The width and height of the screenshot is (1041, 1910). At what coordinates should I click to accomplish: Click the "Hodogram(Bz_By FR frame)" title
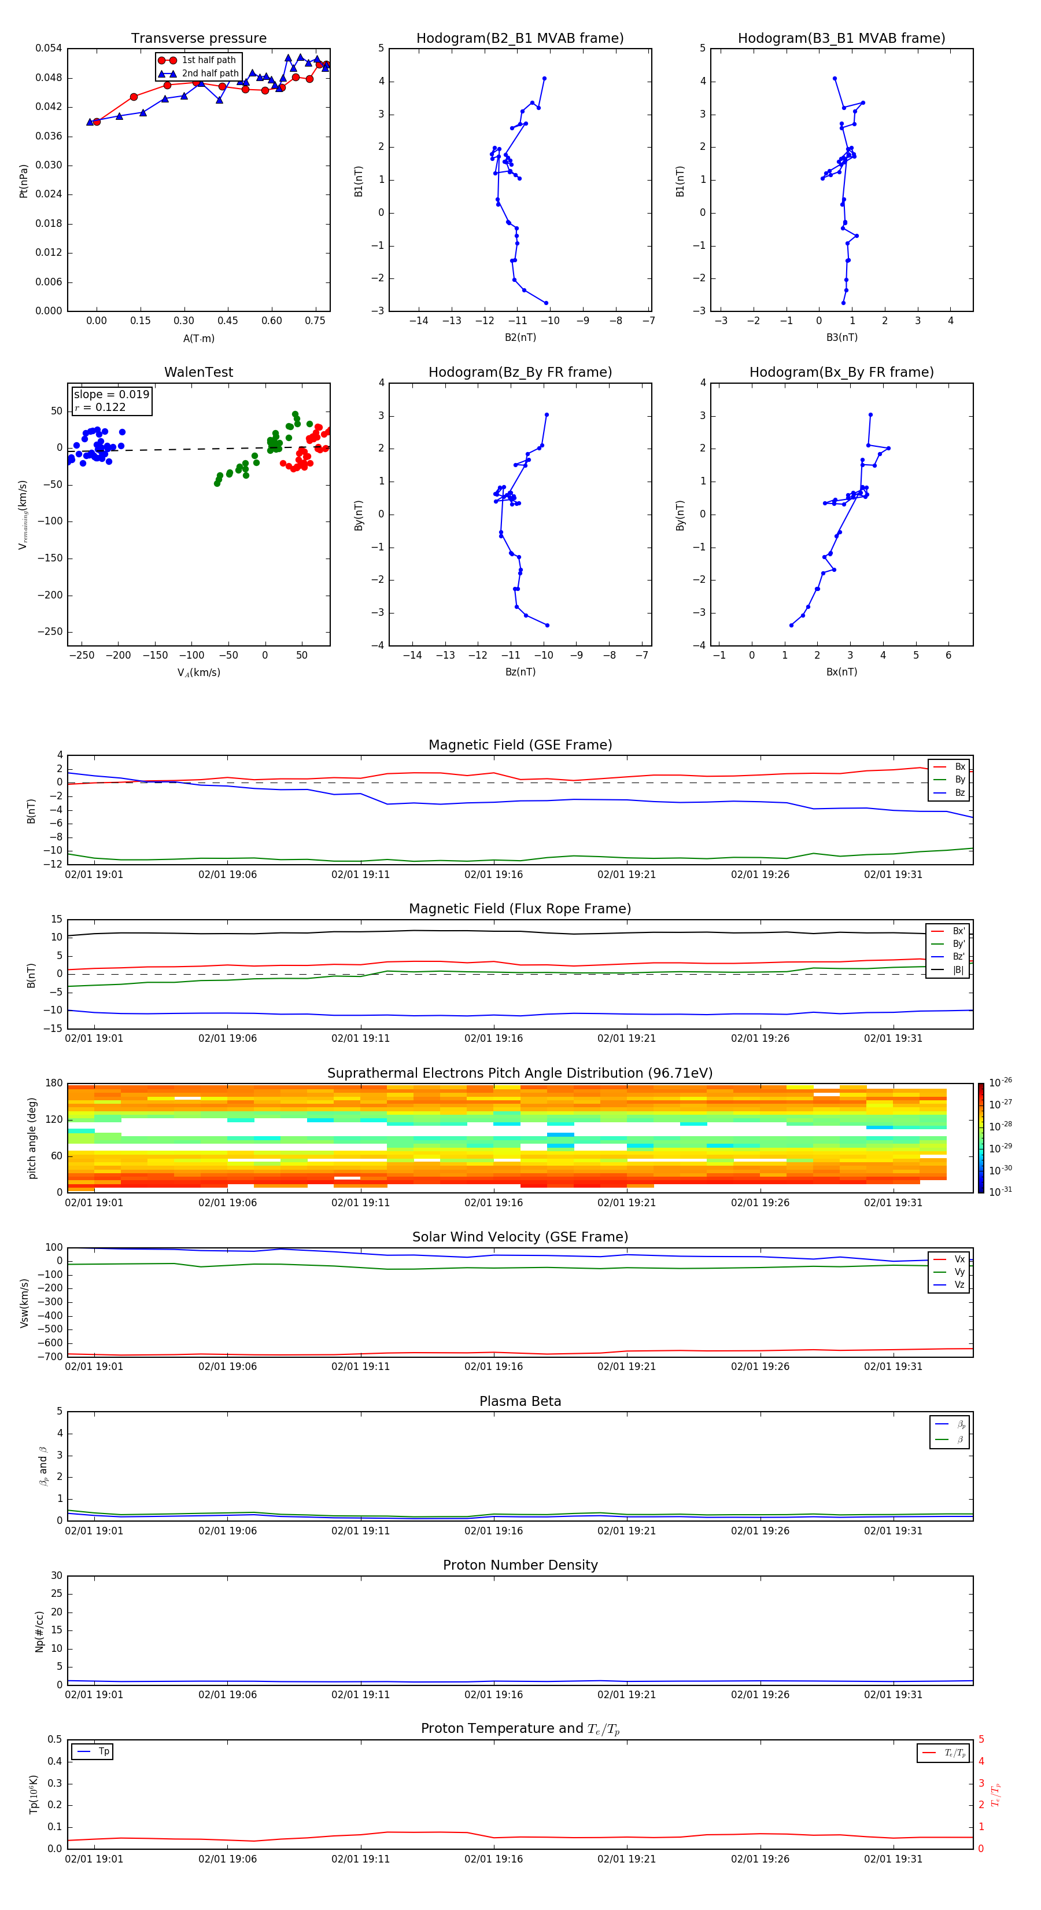click(x=520, y=372)
